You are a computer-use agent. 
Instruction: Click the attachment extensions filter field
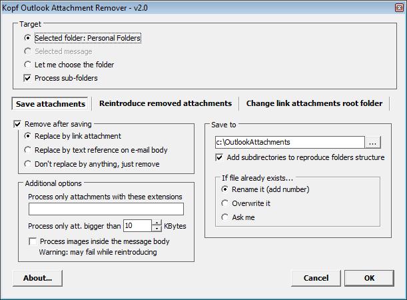point(106,209)
